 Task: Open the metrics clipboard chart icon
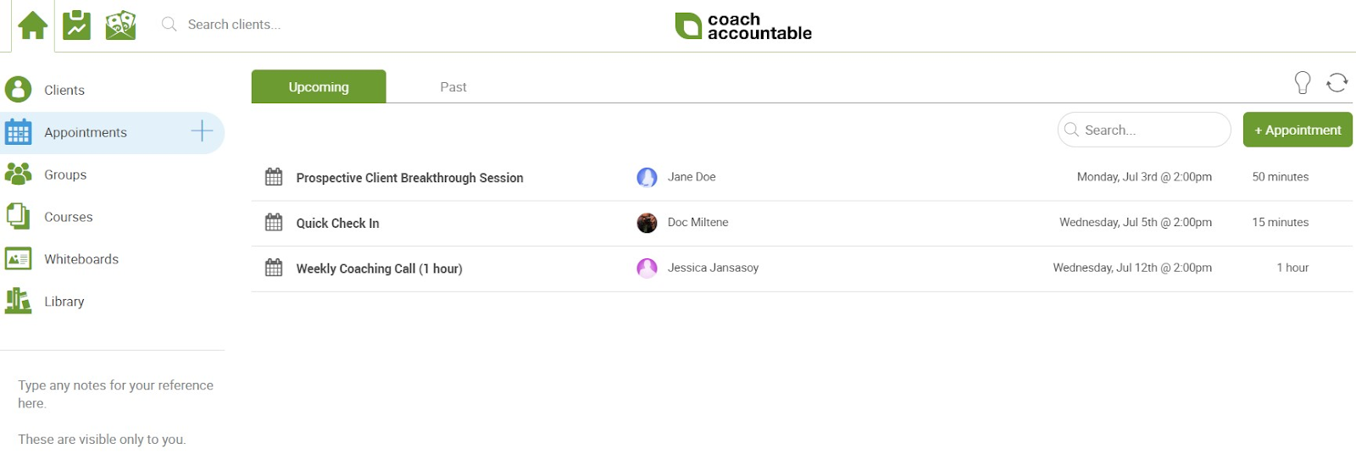[x=77, y=25]
